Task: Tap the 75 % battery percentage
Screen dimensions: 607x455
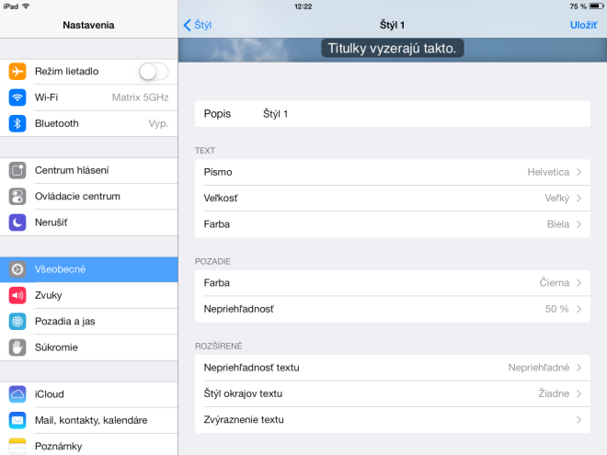Action: 578,6
